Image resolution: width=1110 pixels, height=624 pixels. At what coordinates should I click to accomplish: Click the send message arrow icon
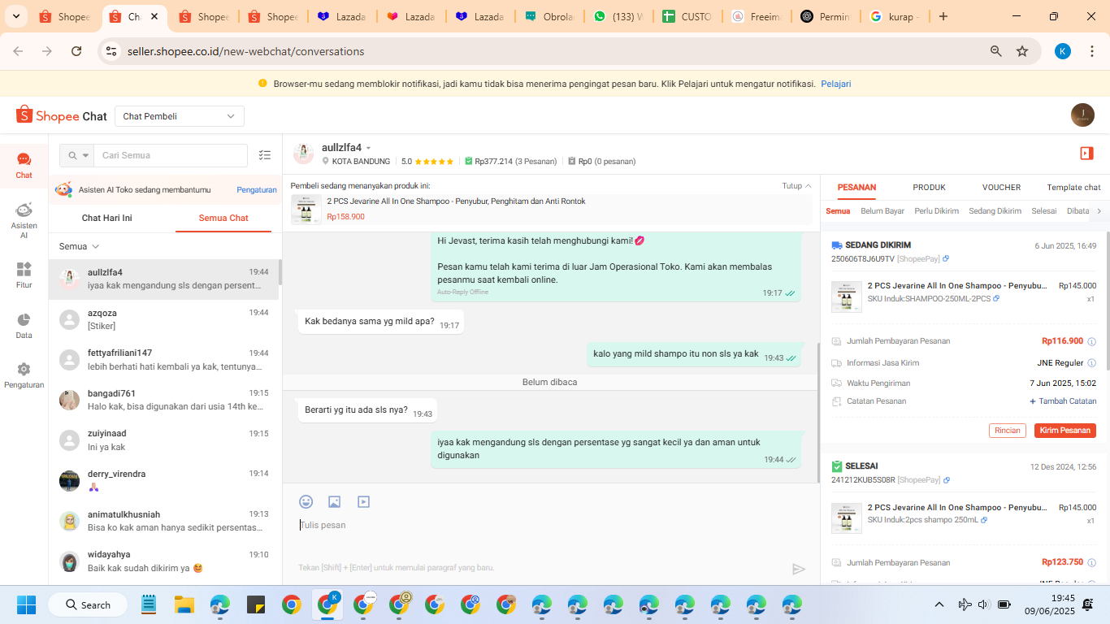coord(799,569)
